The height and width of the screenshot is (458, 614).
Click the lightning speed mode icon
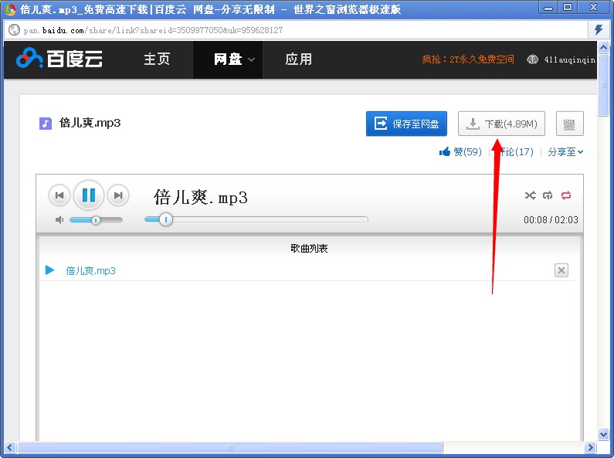(x=599, y=30)
